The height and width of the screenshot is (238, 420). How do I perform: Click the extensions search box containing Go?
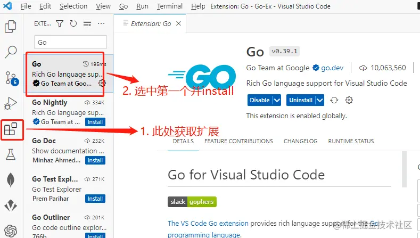tap(70, 42)
